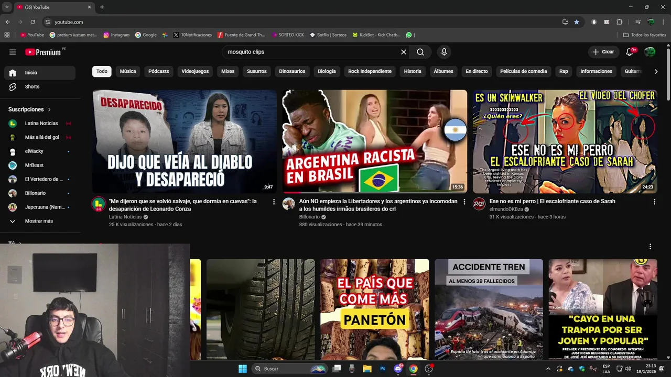The height and width of the screenshot is (377, 671).
Task: Select the Películas de comedia chip
Action: click(x=523, y=71)
